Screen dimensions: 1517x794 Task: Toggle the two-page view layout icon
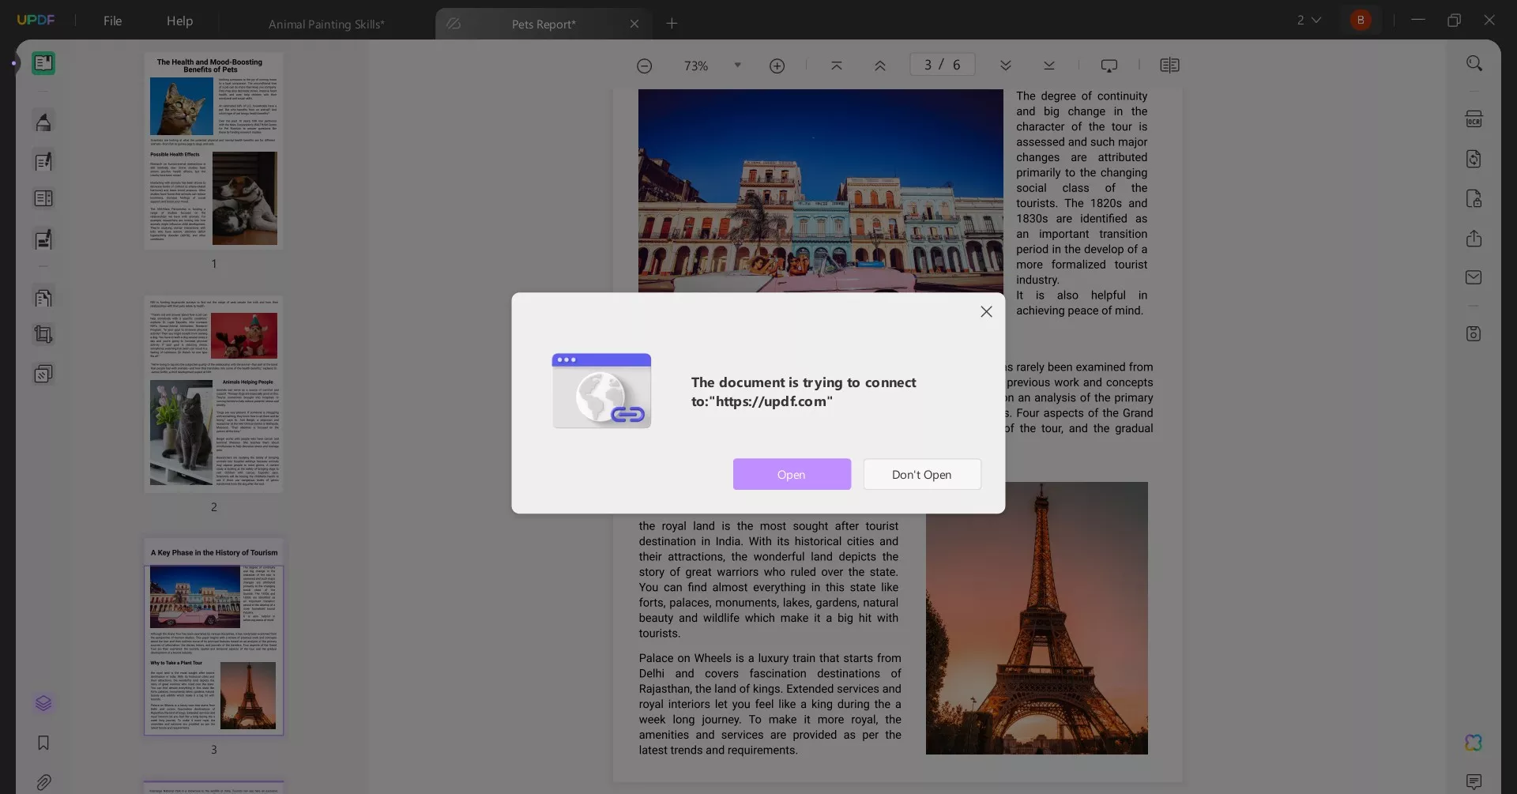1170,66
